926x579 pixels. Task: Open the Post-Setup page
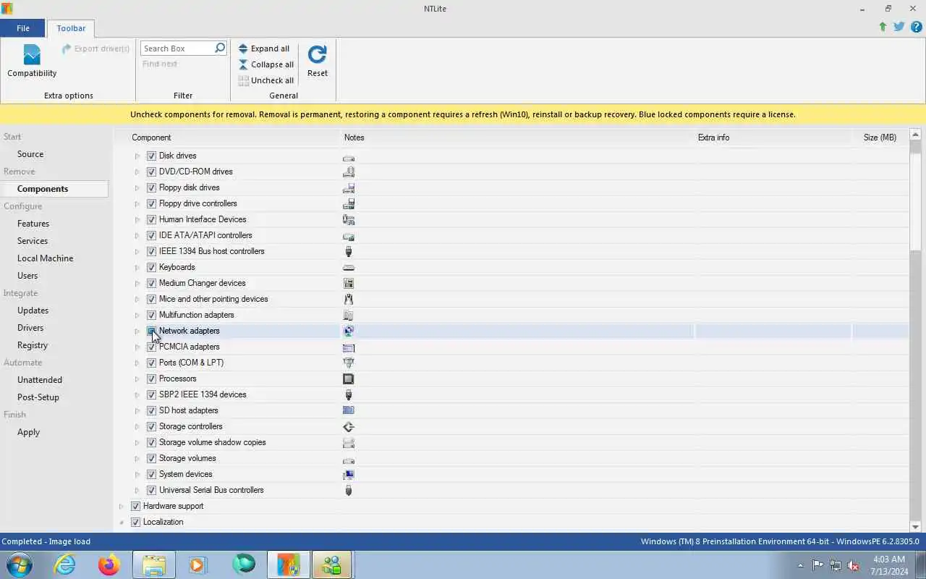[38, 397]
